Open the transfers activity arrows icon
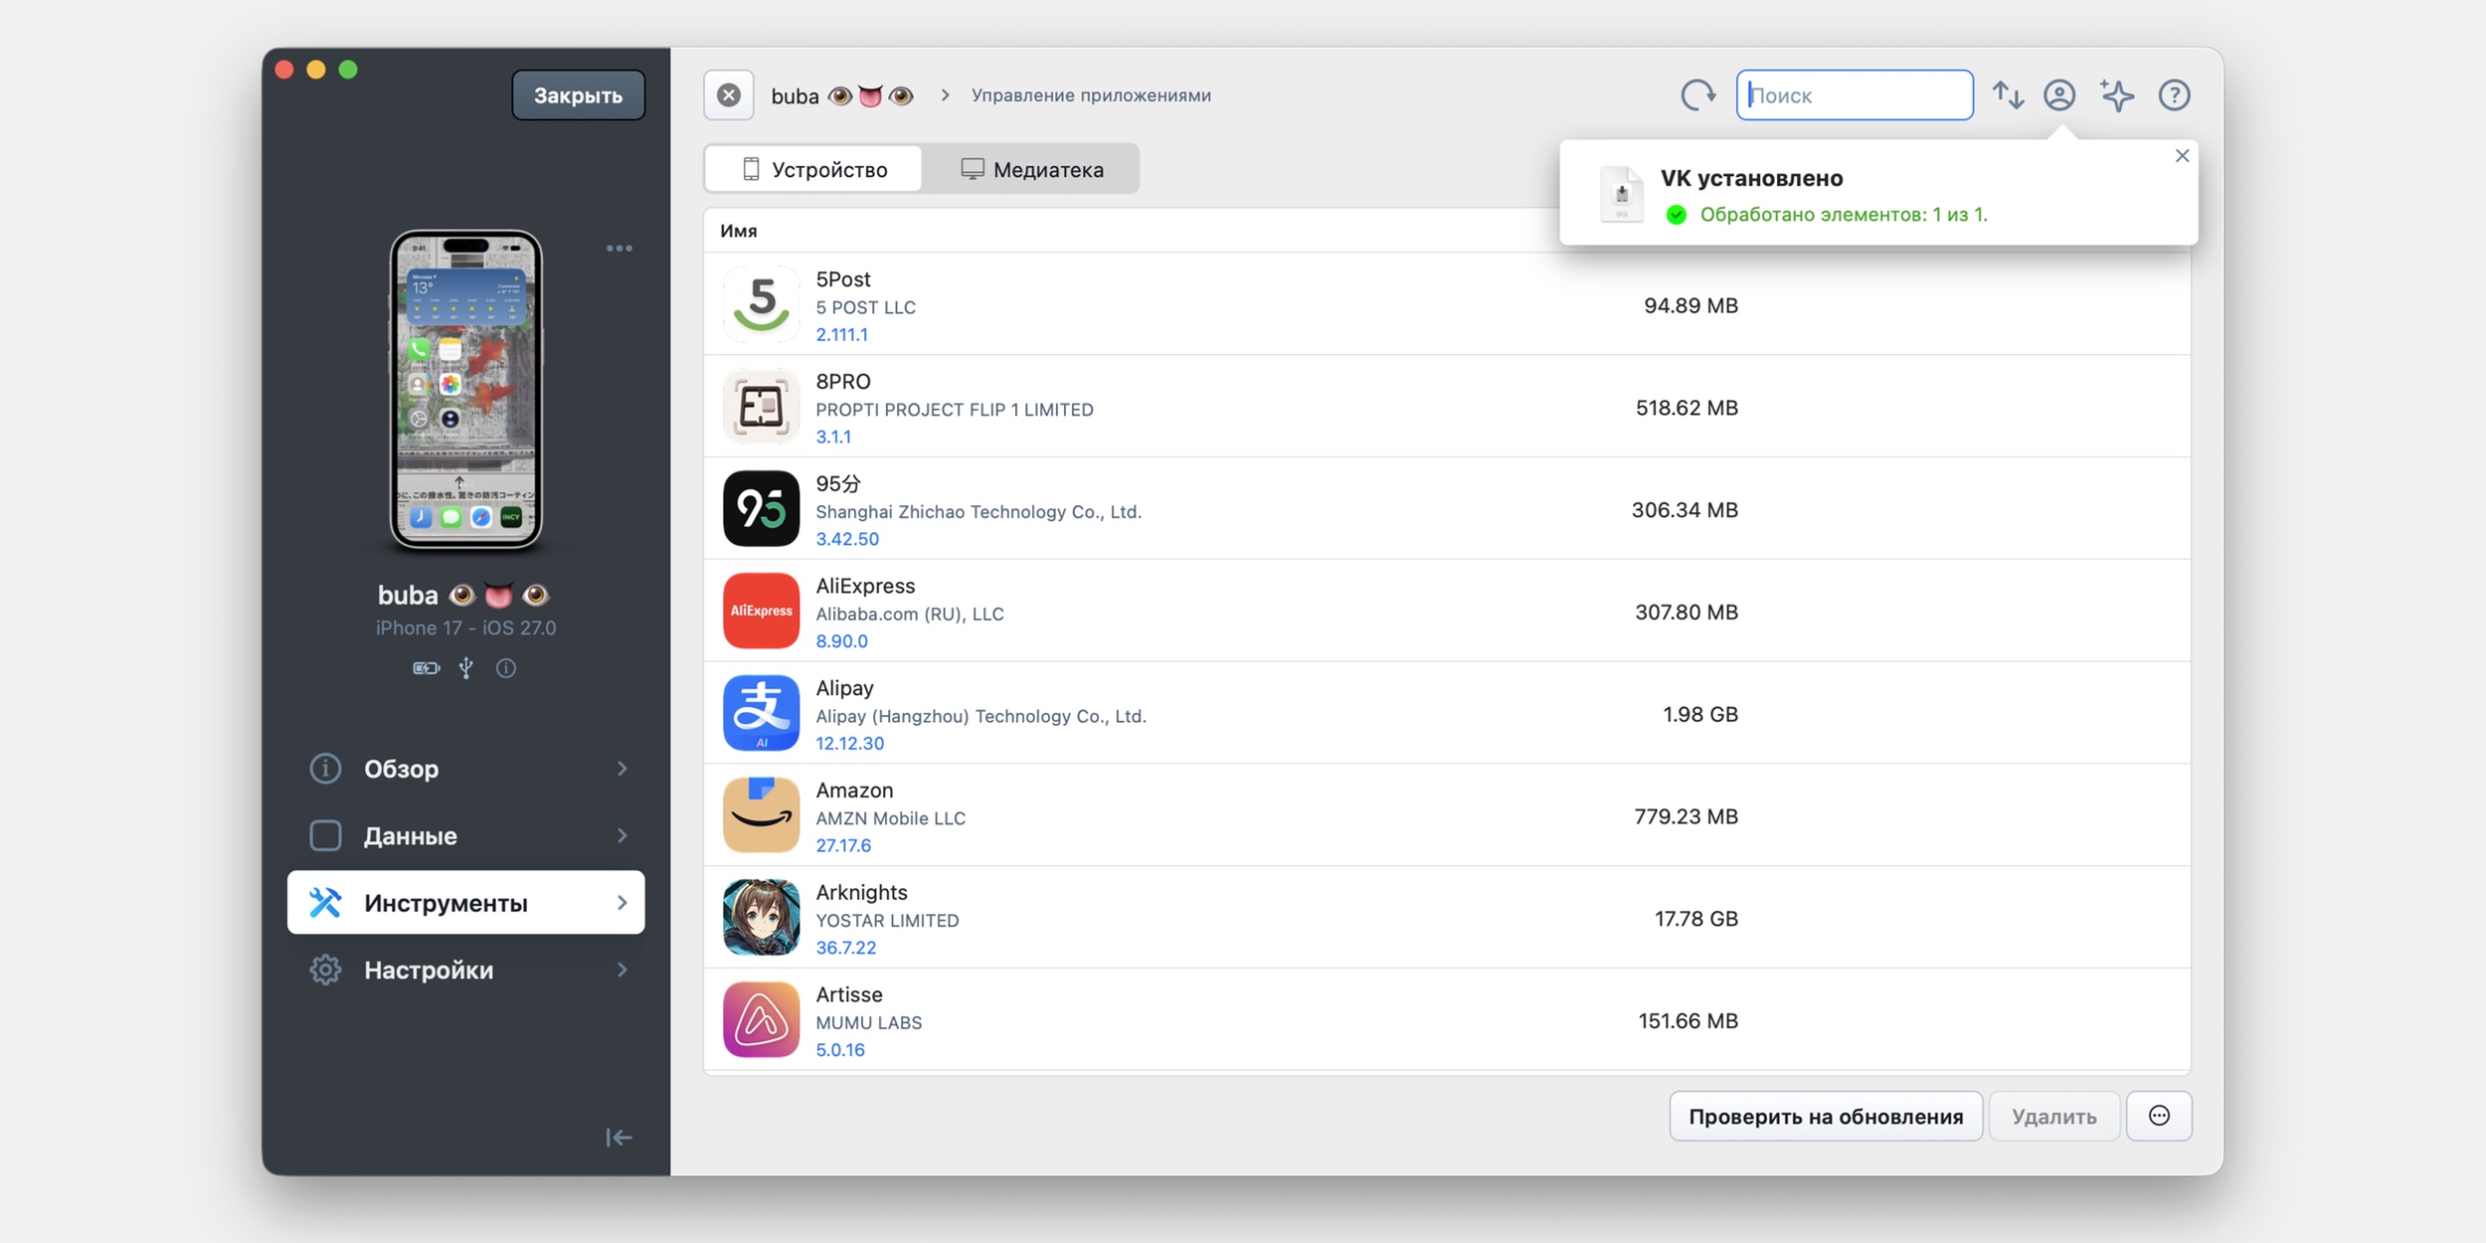 (x=2008, y=95)
